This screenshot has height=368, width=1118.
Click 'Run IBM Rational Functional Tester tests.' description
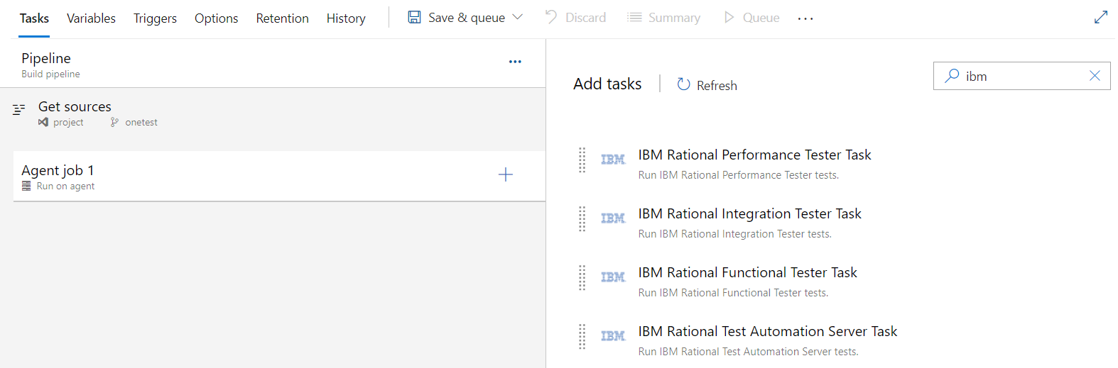coord(733,293)
